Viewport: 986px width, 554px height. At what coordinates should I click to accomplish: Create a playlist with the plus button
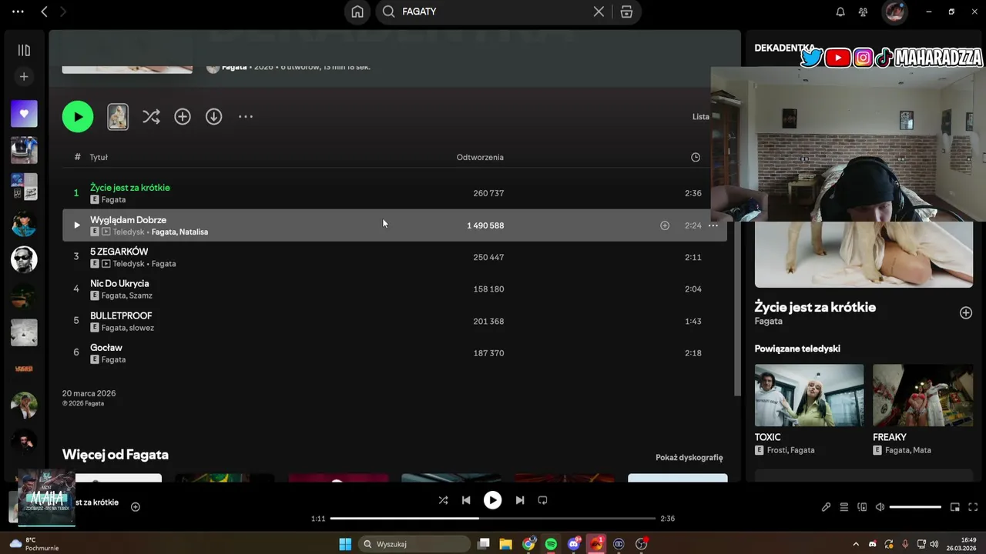[24, 77]
